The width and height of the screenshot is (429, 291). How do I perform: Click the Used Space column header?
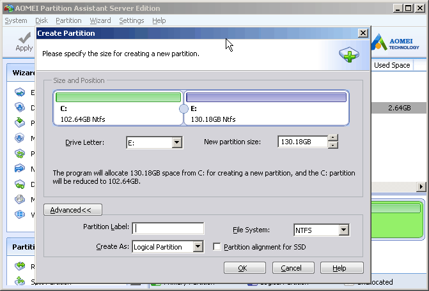392,65
